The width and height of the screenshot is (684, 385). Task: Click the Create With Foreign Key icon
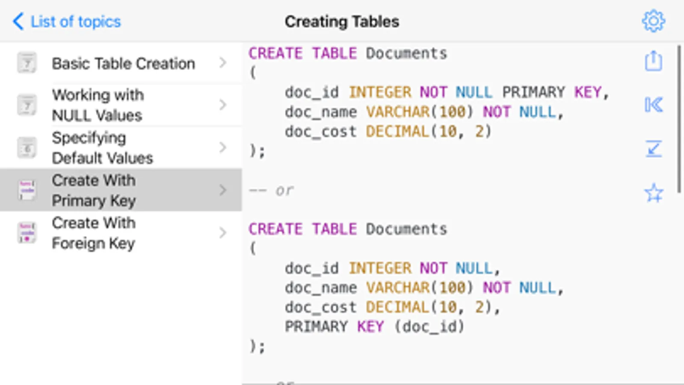pyautogui.click(x=27, y=233)
